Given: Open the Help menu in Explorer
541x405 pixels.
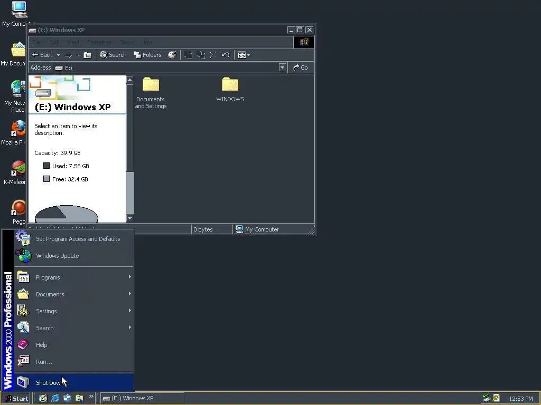Looking at the screenshot, I should 147,42.
